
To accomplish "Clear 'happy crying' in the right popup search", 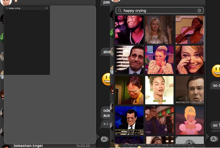I will click(199, 10).
